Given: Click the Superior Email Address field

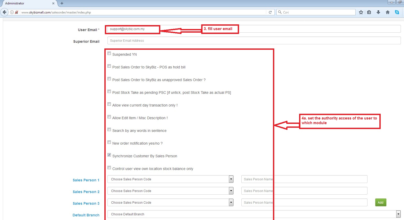Looking at the screenshot, I should (254, 40).
